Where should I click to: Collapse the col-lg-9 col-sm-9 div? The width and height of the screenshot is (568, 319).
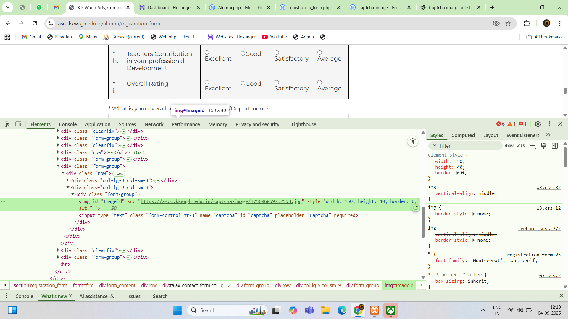68,187
